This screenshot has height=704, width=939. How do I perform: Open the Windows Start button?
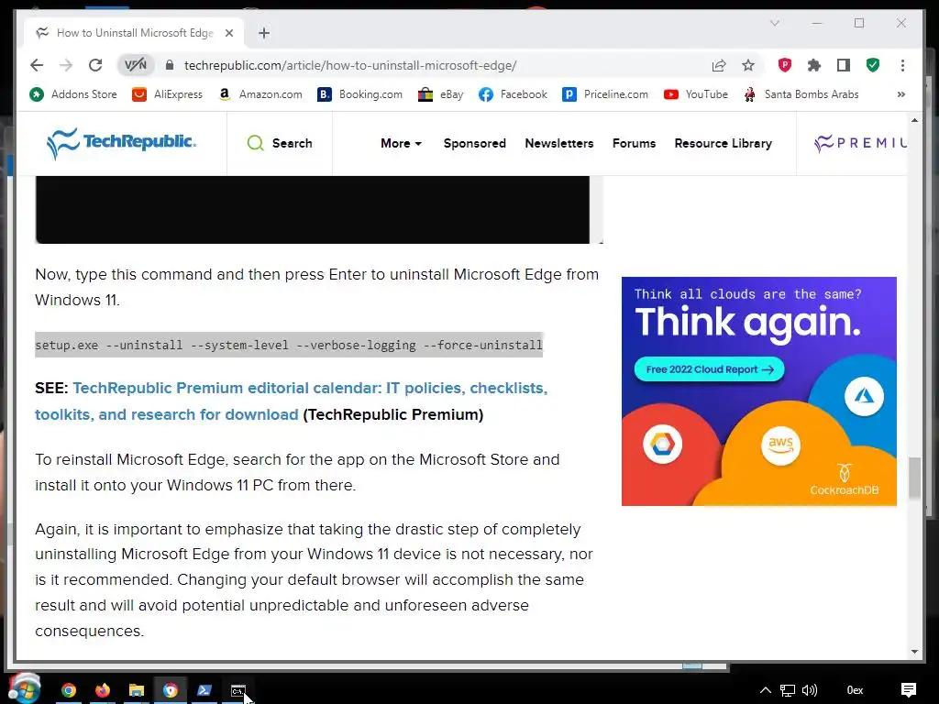[x=23, y=688]
